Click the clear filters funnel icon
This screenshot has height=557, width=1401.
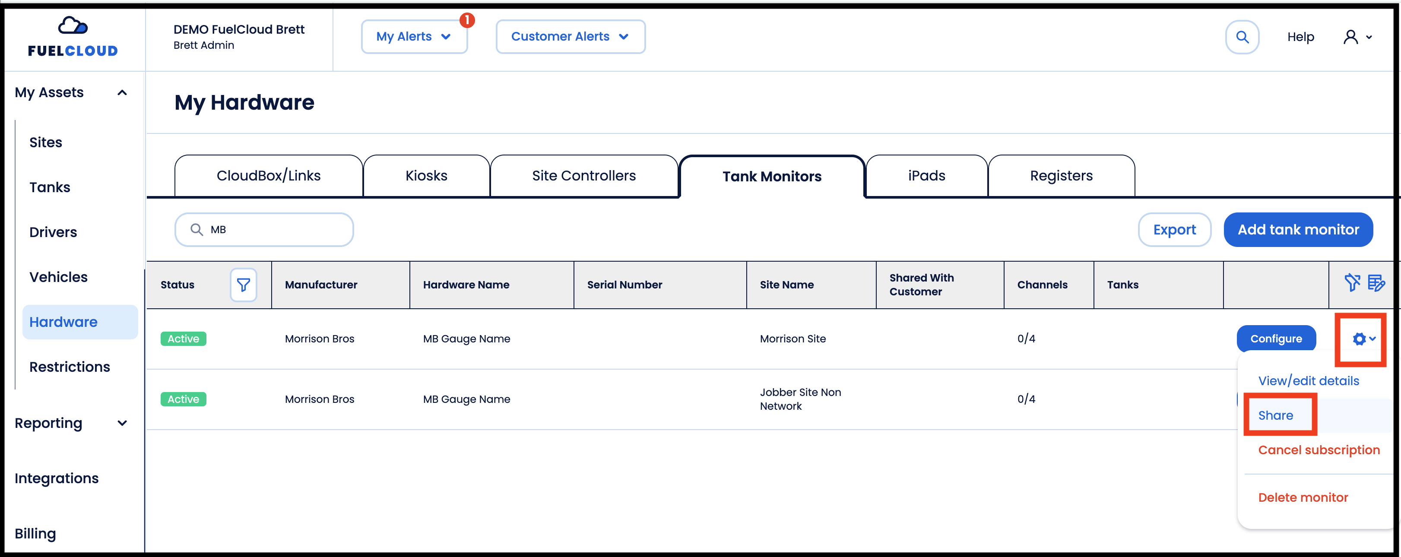1352,283
